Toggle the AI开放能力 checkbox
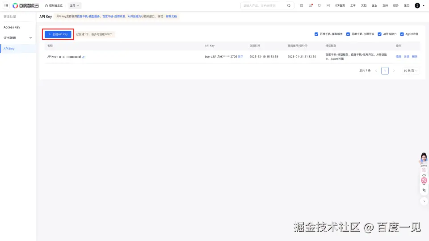The height and width of the screenshot is (241, 429). [379, 34]
